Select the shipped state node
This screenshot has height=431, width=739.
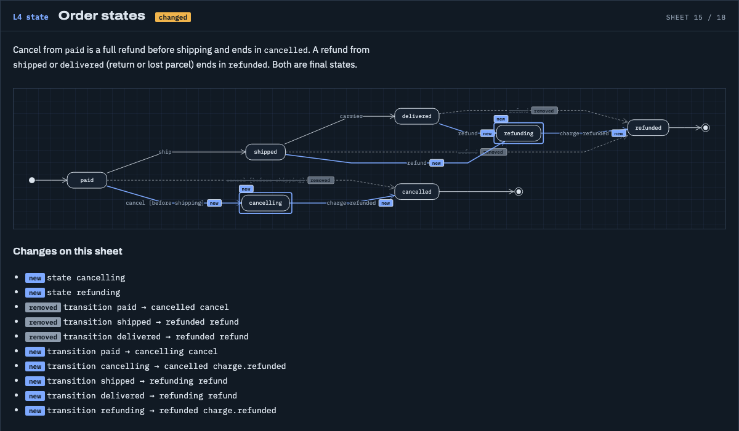click(x=265, y=152)
